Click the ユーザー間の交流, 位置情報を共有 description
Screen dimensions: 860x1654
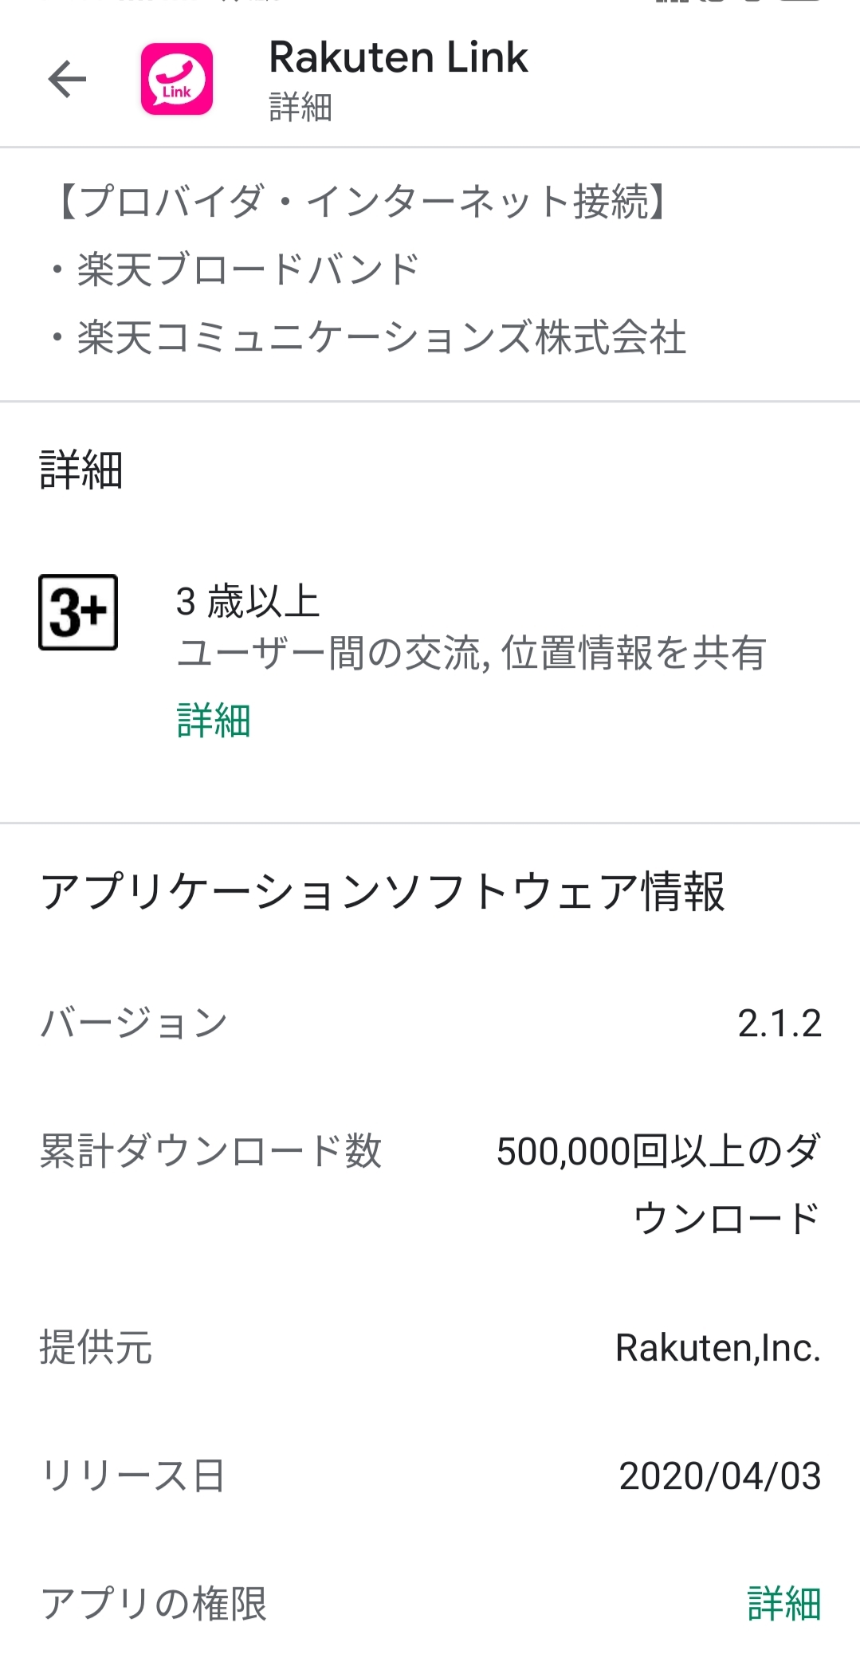pos(471,653)
